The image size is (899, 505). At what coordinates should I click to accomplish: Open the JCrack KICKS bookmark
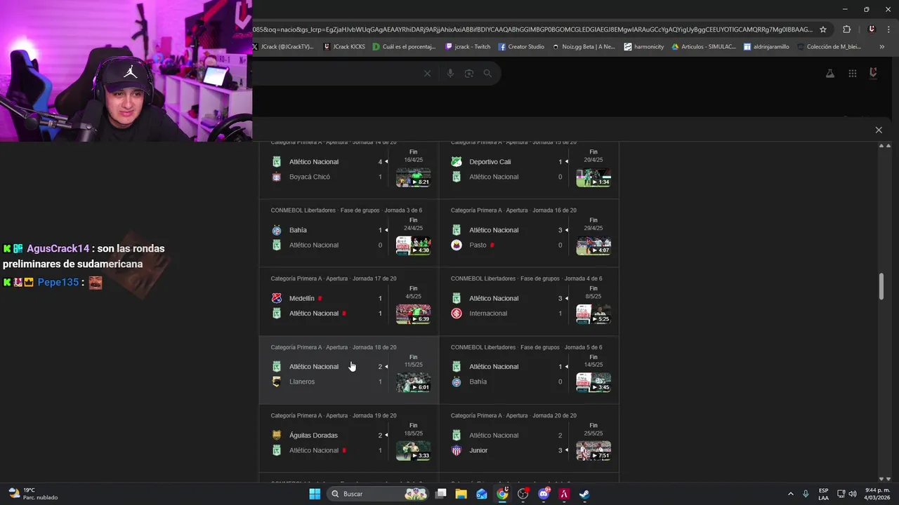[x=344, y=47]
